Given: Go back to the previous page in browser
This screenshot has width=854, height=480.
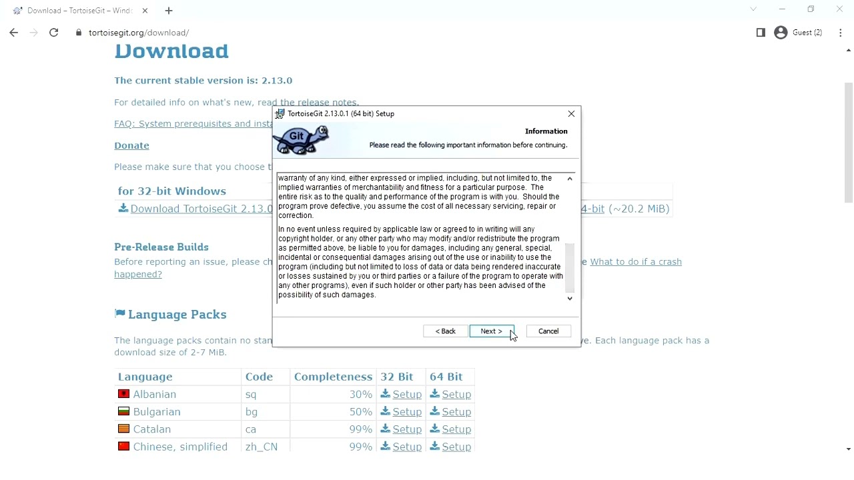Looking at the screenshot, I should (14, 33).
